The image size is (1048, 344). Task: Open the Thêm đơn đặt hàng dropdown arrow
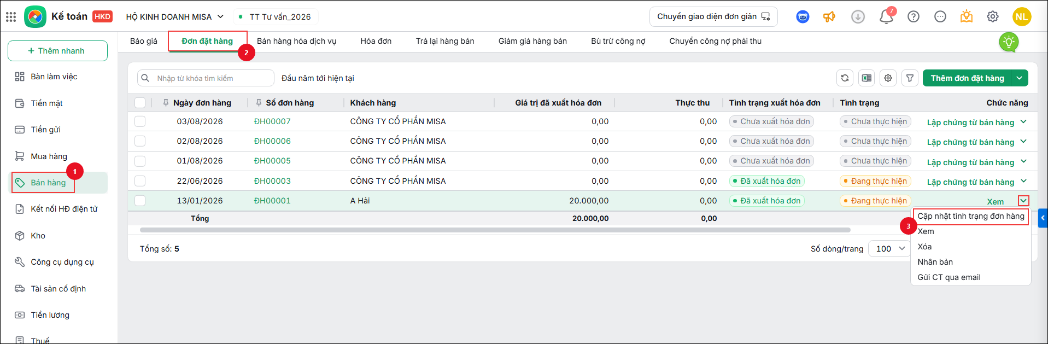(1020, 78)
